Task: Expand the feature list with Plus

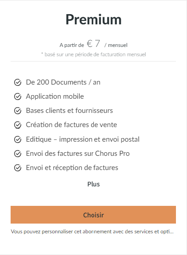Action: (94, 184)
